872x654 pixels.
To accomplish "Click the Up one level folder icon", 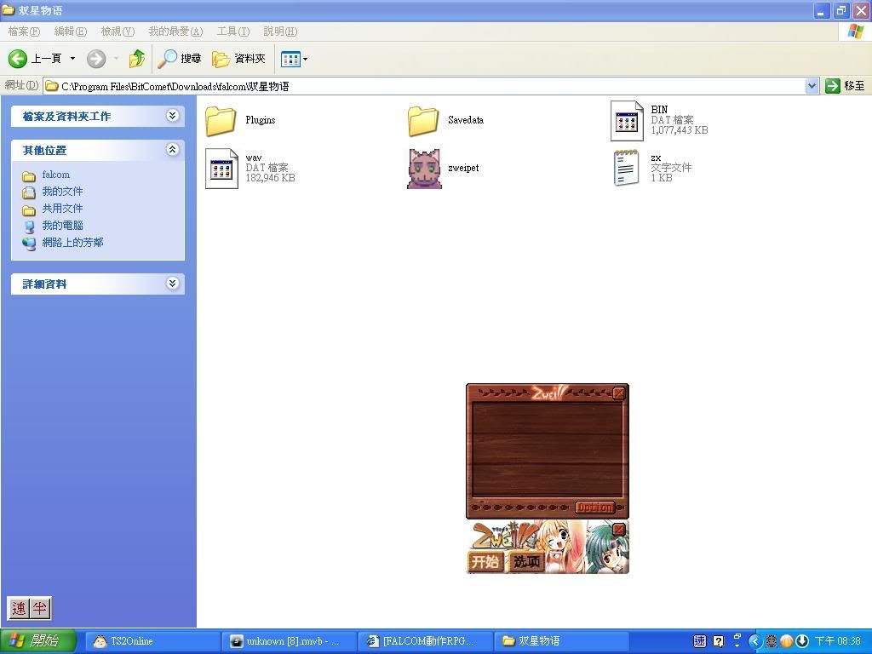I will coord(136,59).
